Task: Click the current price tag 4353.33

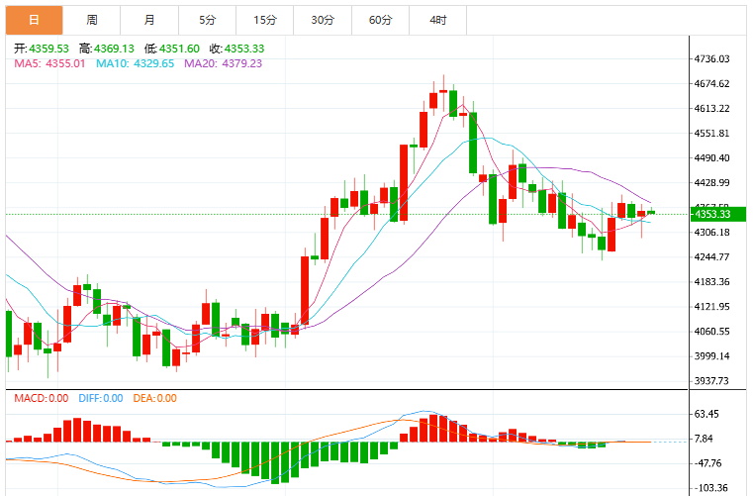Action: (718, 215)
